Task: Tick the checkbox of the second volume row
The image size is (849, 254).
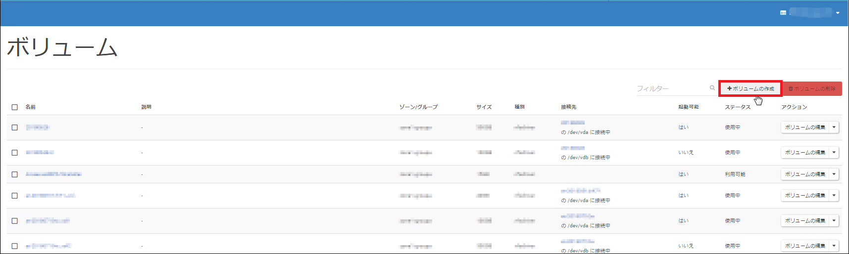Action: pyautogui.click(x=14, y=153)
